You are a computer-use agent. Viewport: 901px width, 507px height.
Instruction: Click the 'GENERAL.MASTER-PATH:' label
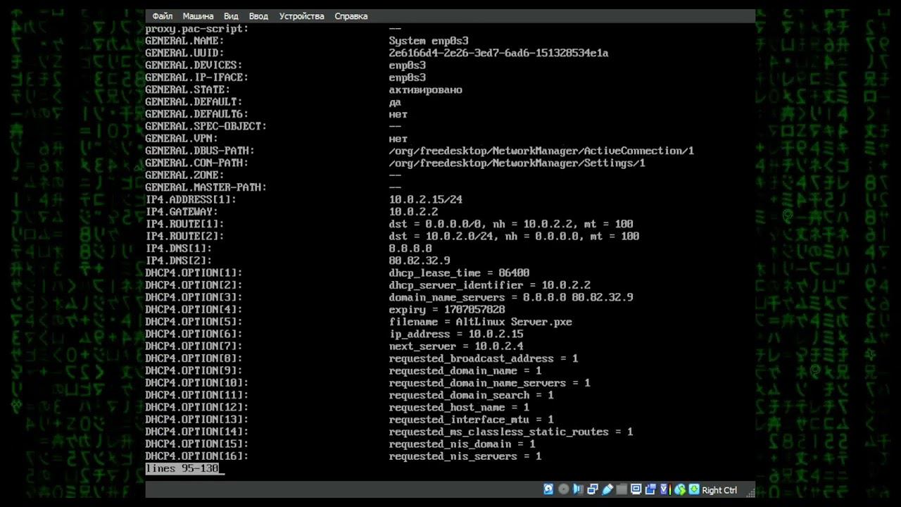pyautogui.click(x=206, y=187)
